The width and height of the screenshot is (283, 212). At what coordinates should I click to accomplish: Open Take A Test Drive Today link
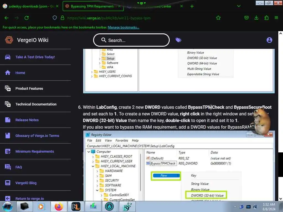(35, 57)
